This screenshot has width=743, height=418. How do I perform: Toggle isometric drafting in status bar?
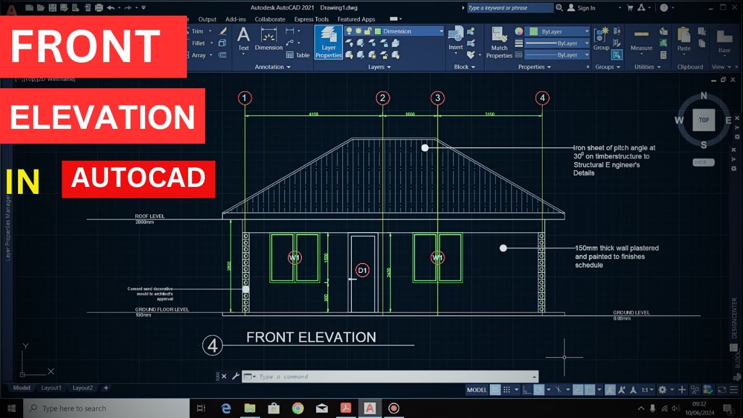coord(558,390)
